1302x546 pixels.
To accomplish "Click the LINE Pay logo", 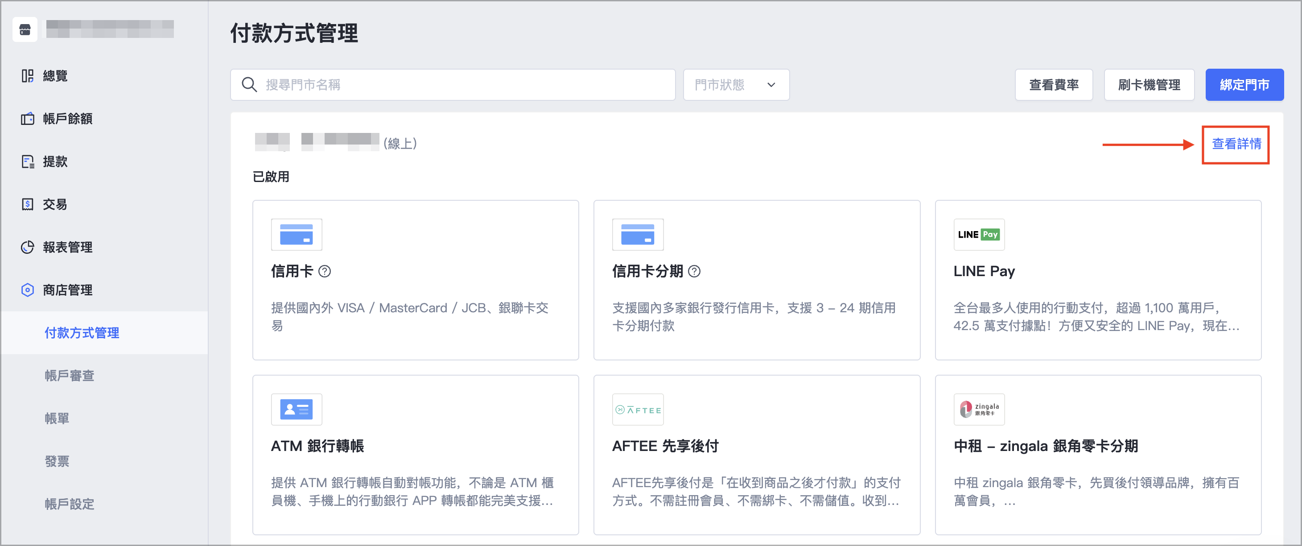I will [x=979, y=235].
